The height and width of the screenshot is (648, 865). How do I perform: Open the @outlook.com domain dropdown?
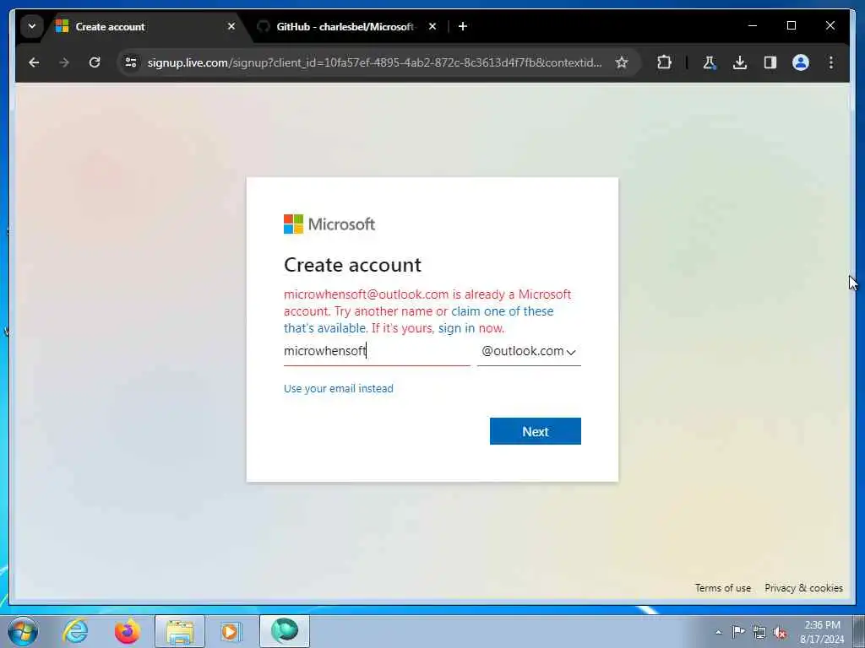point(529,351)
